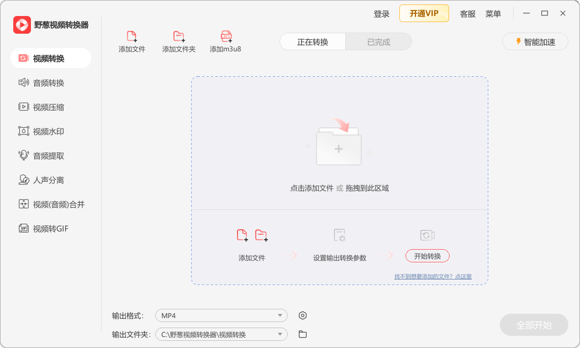Open the output folder browser icon
This screenshot has width=580, height=348.
tap(302, 334)
